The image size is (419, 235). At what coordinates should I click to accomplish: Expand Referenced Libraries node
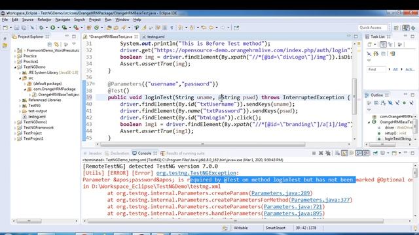[x=20, y=100]
